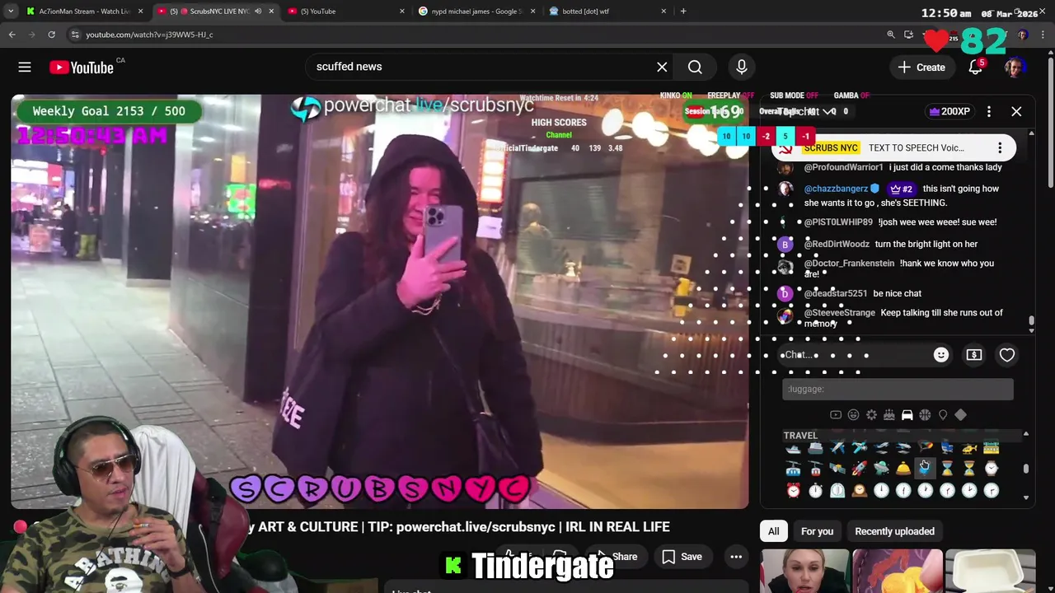Save the video to playlist
This screenshot has width=1055, height=593.
pos(682,557)
